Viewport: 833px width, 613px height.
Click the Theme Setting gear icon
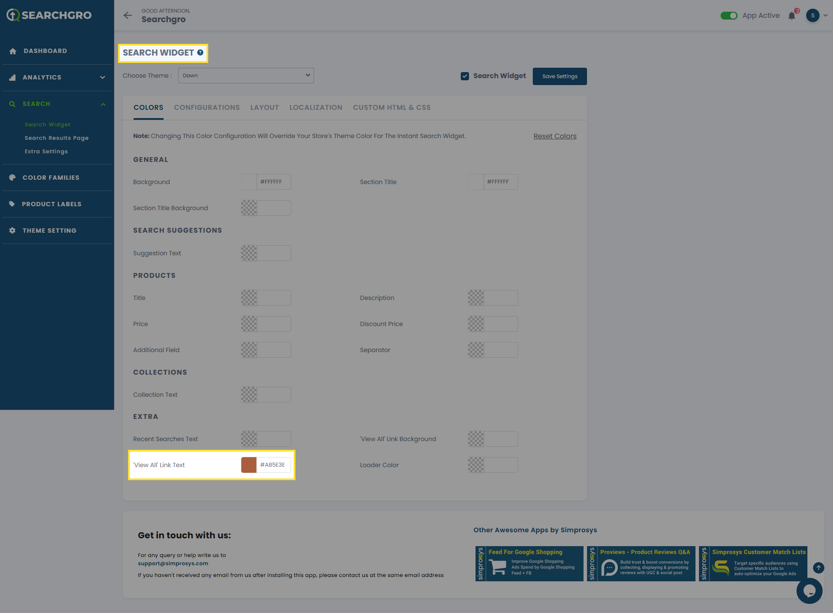point(12,231)
